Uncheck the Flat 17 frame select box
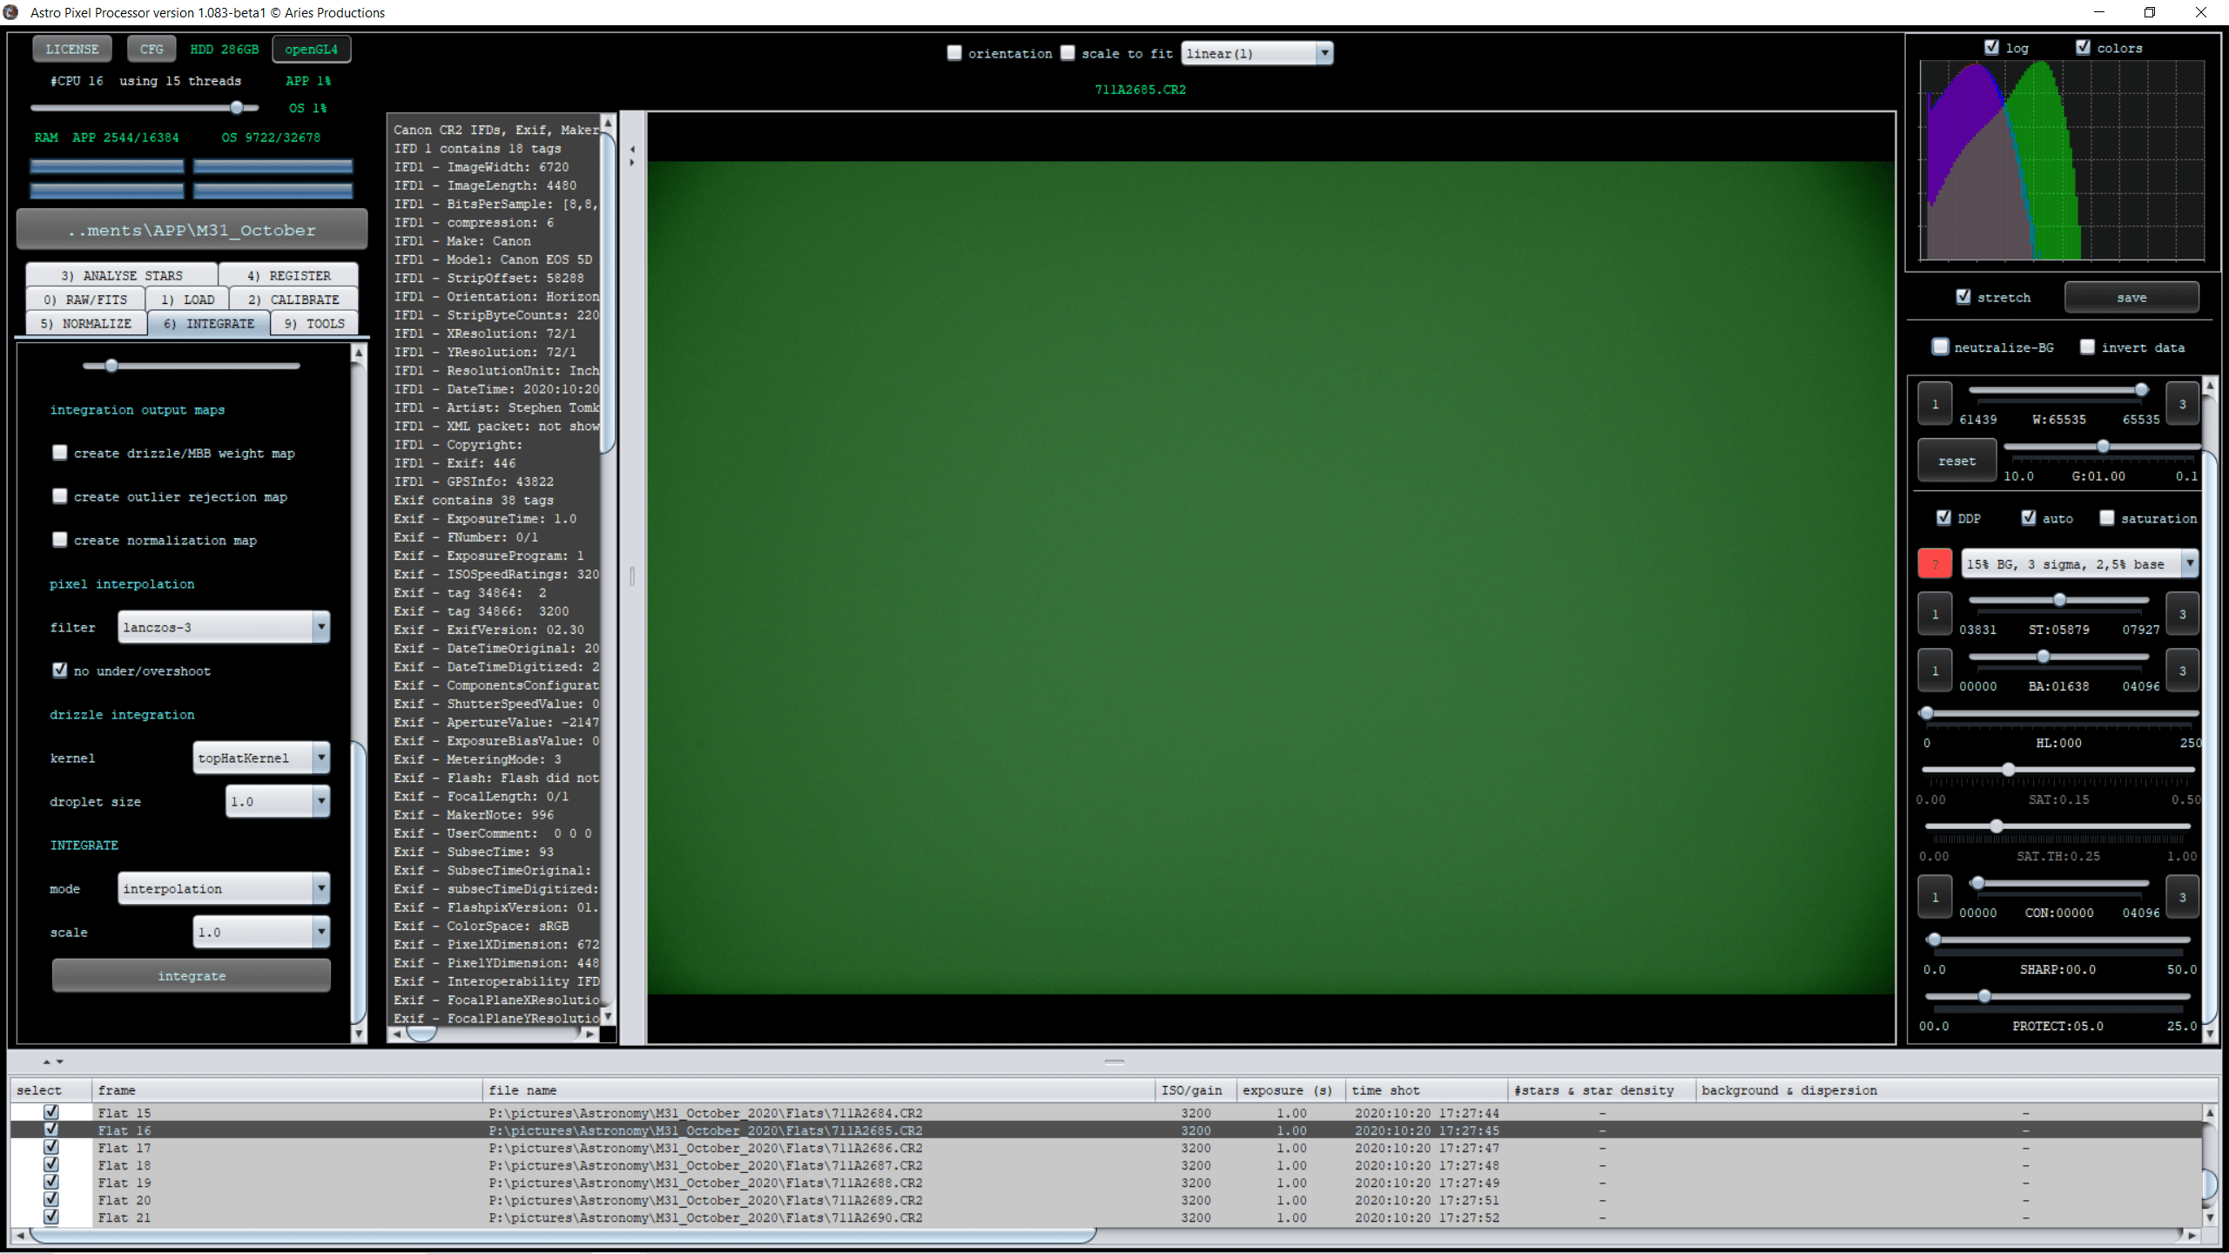 [x=51, y=1148]
